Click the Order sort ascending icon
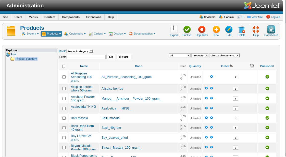The width and height of the screenshot is (286, 157). point(231,66)
